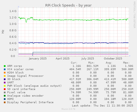This screenshot has height=112, width=137.
Task: Click the red SD card interface swatch
Action: coord(5,89)
